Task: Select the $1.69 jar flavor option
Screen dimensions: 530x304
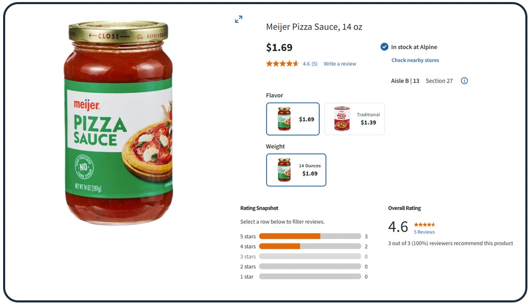Action: [x=293, y=119]
